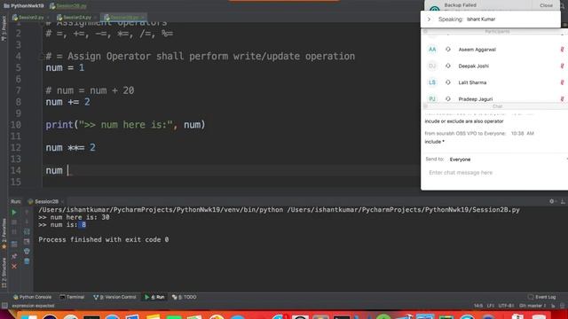Click the search magnifier icon at top right
This screenshot has height=319, width=568.
(563, 6)
